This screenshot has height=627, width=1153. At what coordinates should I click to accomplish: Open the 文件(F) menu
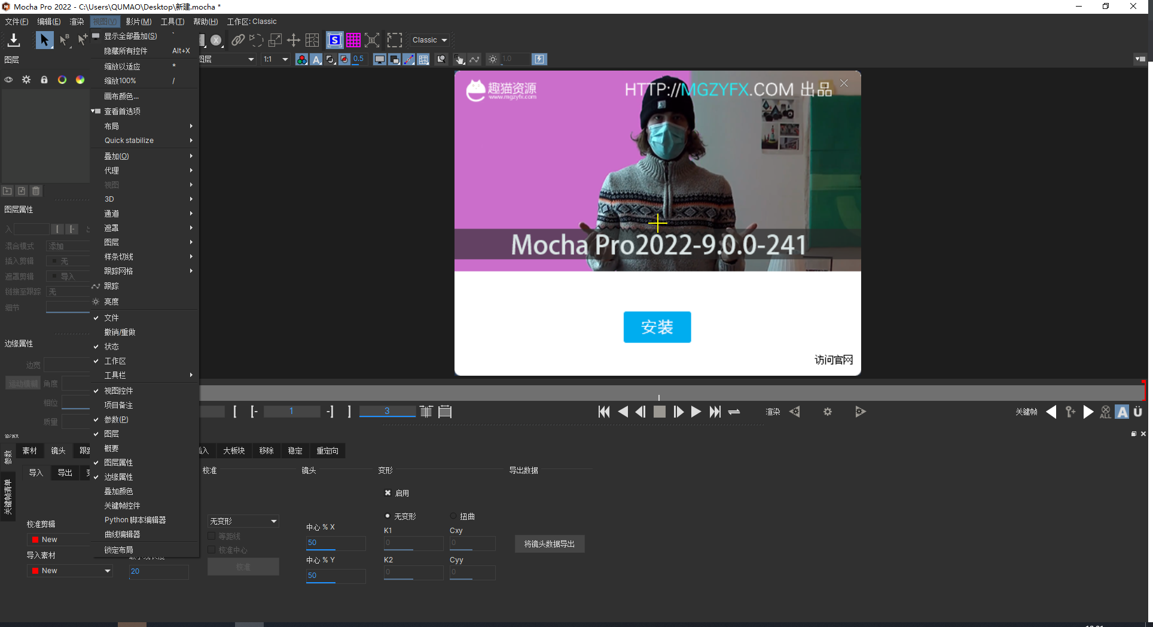pos(16,22)
